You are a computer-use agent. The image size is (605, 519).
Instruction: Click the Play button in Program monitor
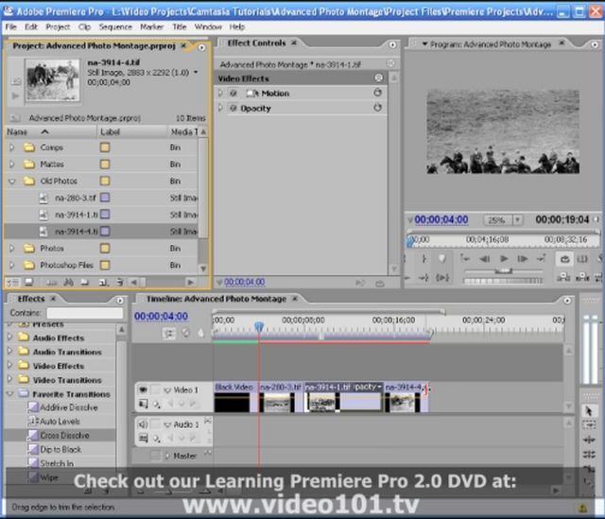504,258
